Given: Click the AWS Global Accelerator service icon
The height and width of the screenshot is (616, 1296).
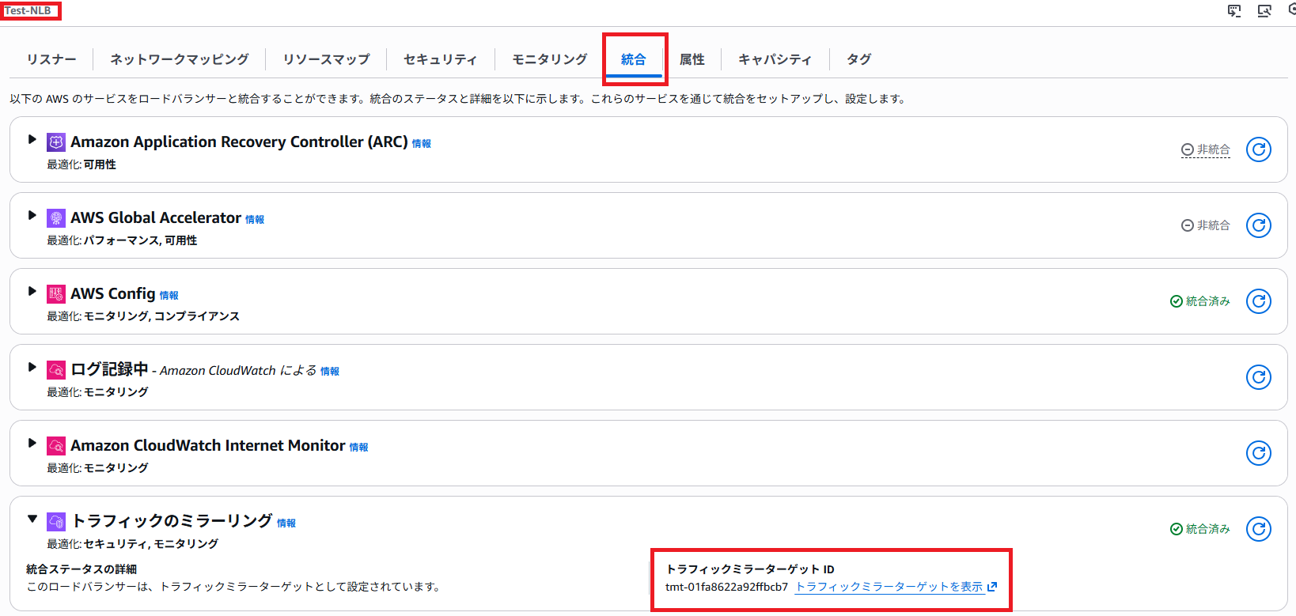Looking at the screenshot, I should (56, 218).
